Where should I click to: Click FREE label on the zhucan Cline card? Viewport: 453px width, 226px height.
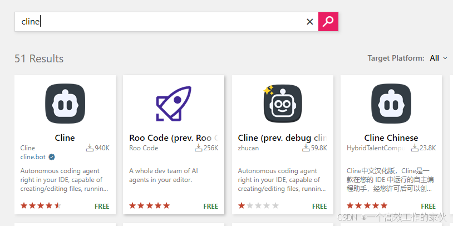319,207
